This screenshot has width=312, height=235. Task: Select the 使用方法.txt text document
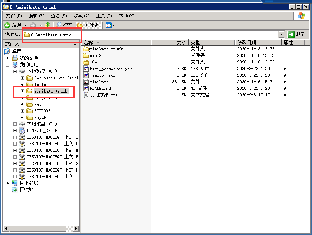[x=101, y=95]
